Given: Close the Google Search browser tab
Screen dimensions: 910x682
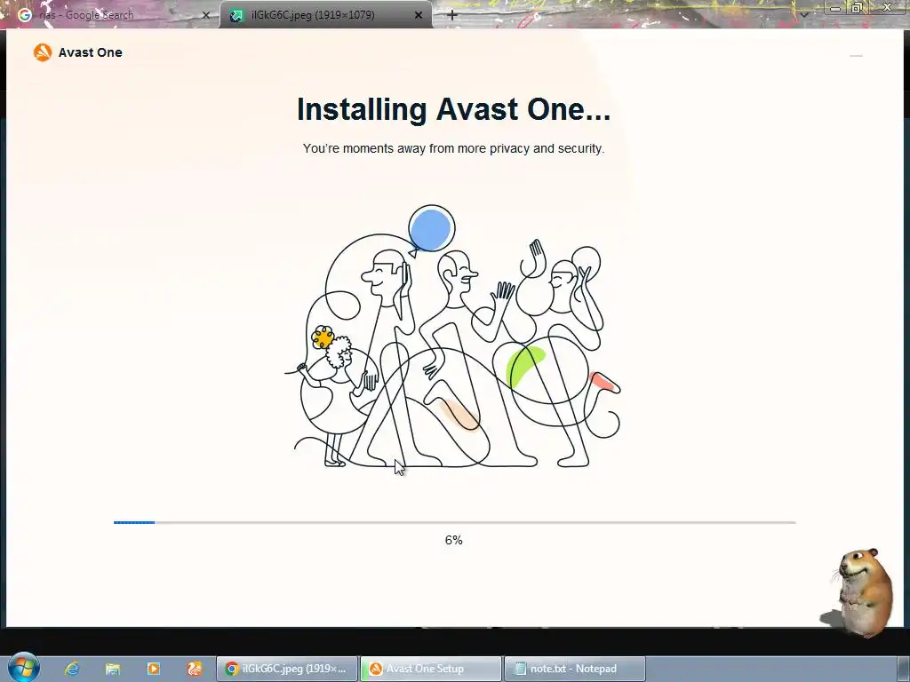Looking at the screenshot, I should 205,15.
